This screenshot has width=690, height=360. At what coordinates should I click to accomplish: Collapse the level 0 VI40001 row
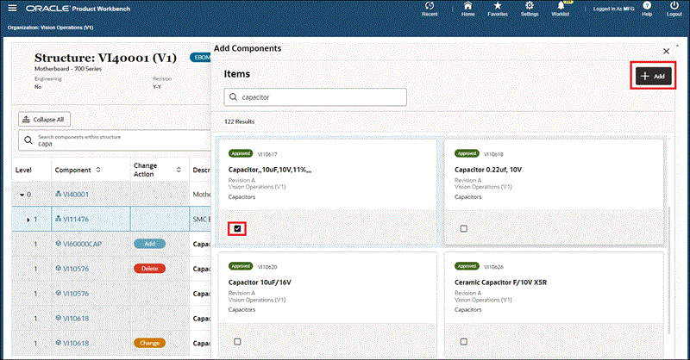point(22,195)
